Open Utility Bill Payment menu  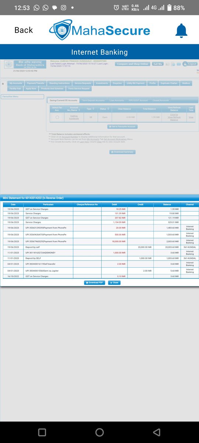click(136, 83)
